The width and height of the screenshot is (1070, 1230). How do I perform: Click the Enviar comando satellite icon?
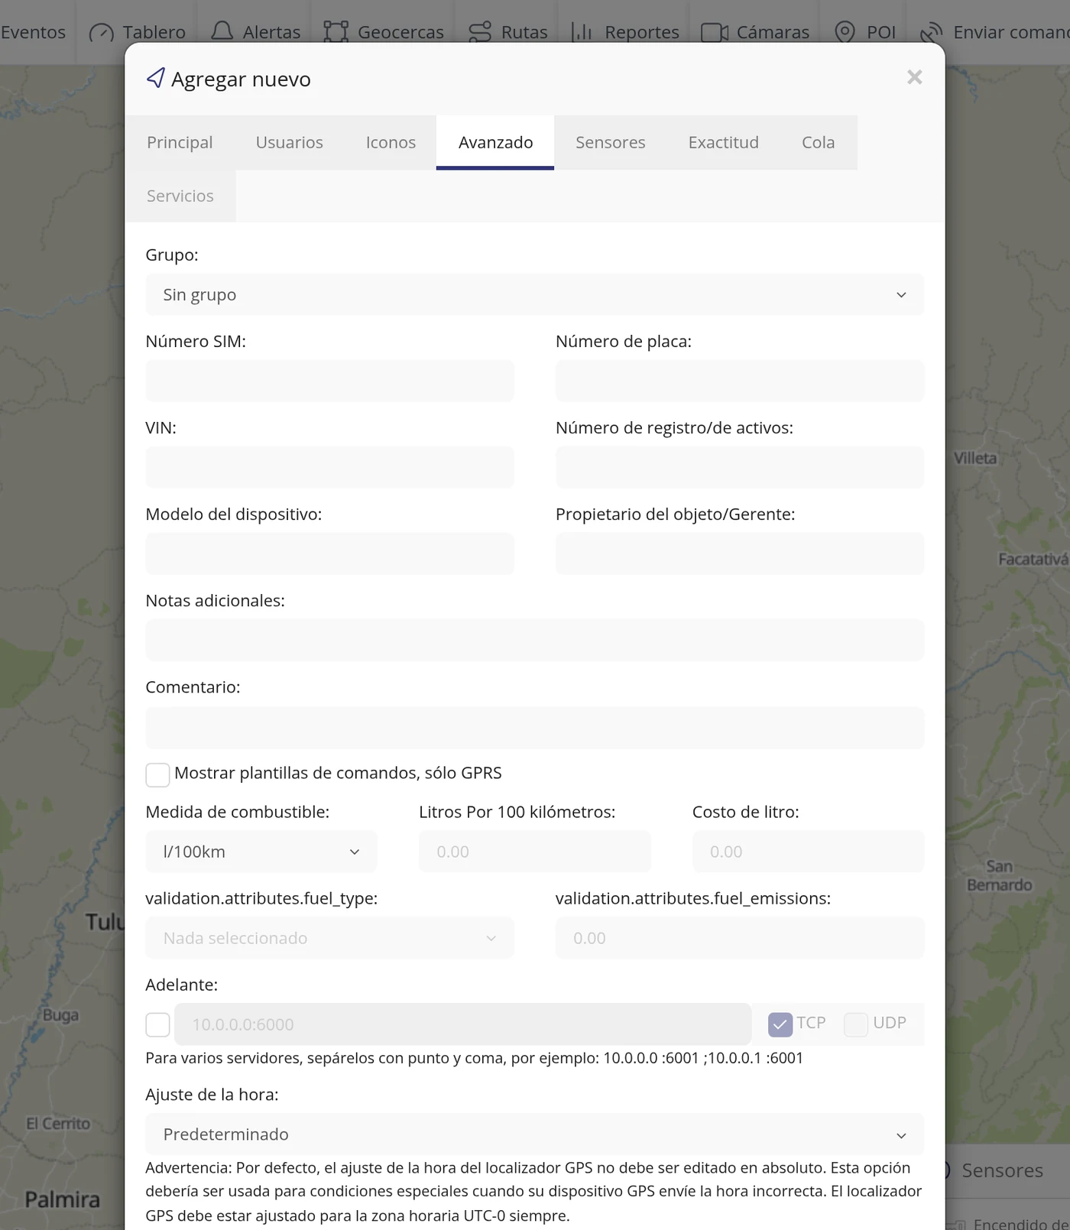coord(931,32)
